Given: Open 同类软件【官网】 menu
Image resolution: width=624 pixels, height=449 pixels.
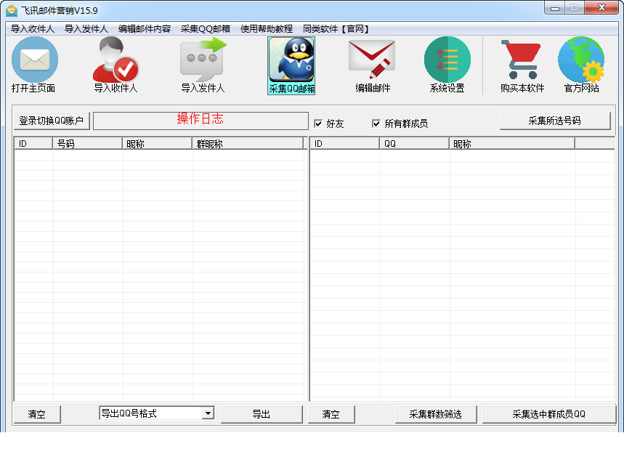Looking at the screenshot, I should coord(336,28).
